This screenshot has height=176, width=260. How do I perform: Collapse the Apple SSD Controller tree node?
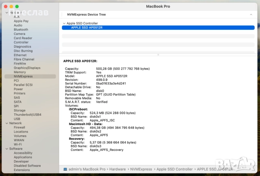64,24
